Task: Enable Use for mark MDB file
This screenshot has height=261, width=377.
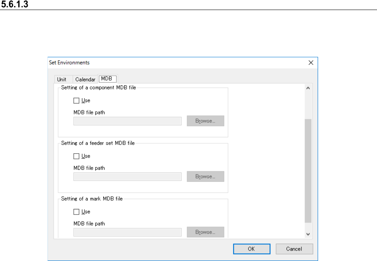Action: [x=77, y=212]
